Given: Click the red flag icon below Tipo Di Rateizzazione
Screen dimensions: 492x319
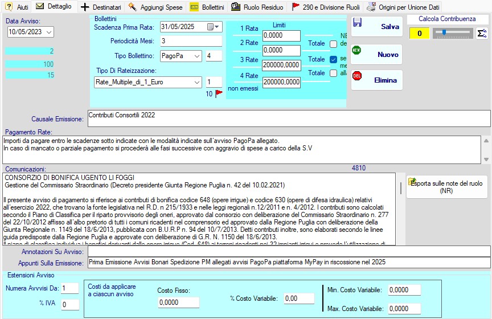Looking at the screenshot, I should click(219, 94).
